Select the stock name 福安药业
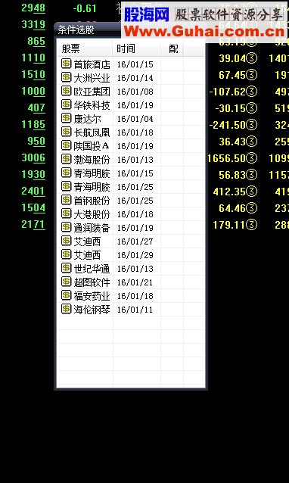289x483 pixels. click(x=92, y=296)
